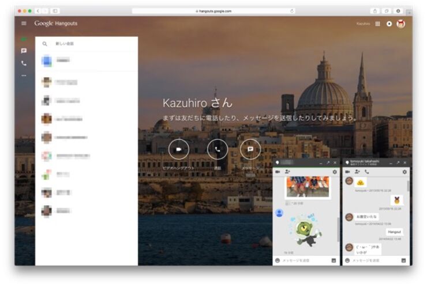Click the green alien sticker in chat
The width and height of the screenshot is (427, 284).
(306, 230)
